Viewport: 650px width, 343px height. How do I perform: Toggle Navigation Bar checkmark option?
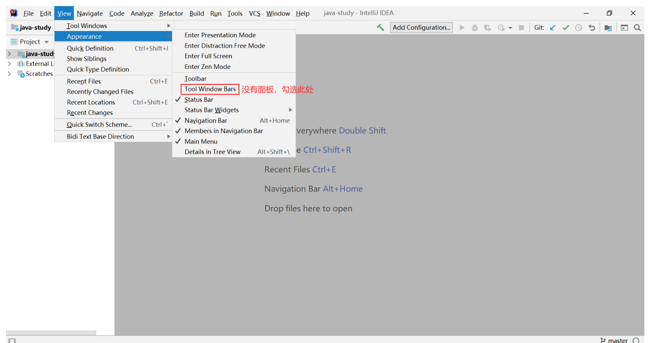click(x=234, y=121)
